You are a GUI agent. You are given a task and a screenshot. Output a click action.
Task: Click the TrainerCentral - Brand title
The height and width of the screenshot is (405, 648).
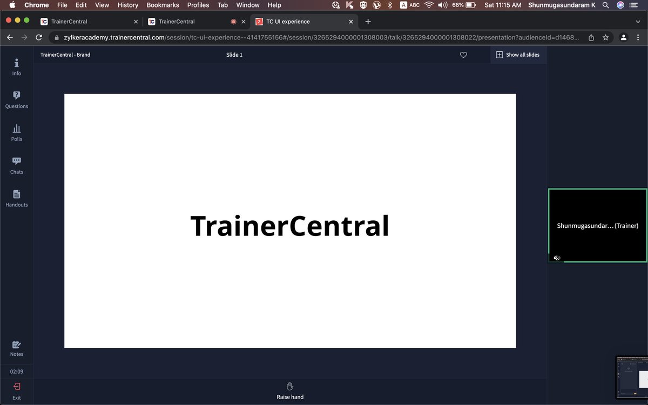click(65, 55)
